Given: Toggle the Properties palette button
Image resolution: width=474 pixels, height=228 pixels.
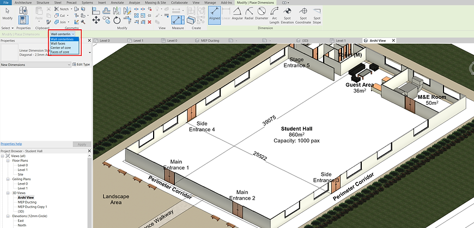Looking at the screenshot, I should pos(23,20).
